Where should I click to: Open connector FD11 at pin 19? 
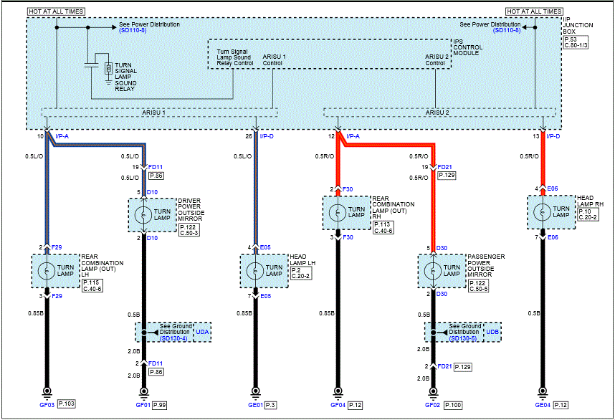click(x=156, y=167)
